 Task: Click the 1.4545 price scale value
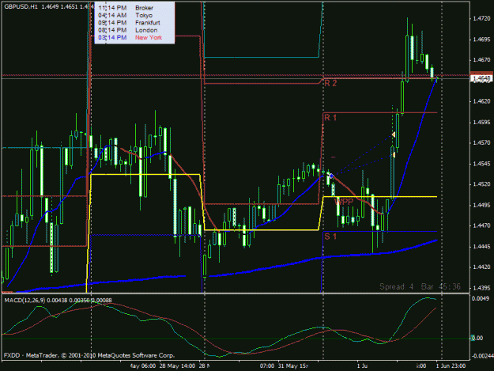[x=481, y=164]
